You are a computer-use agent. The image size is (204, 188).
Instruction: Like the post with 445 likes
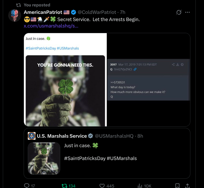click(102, 186)
